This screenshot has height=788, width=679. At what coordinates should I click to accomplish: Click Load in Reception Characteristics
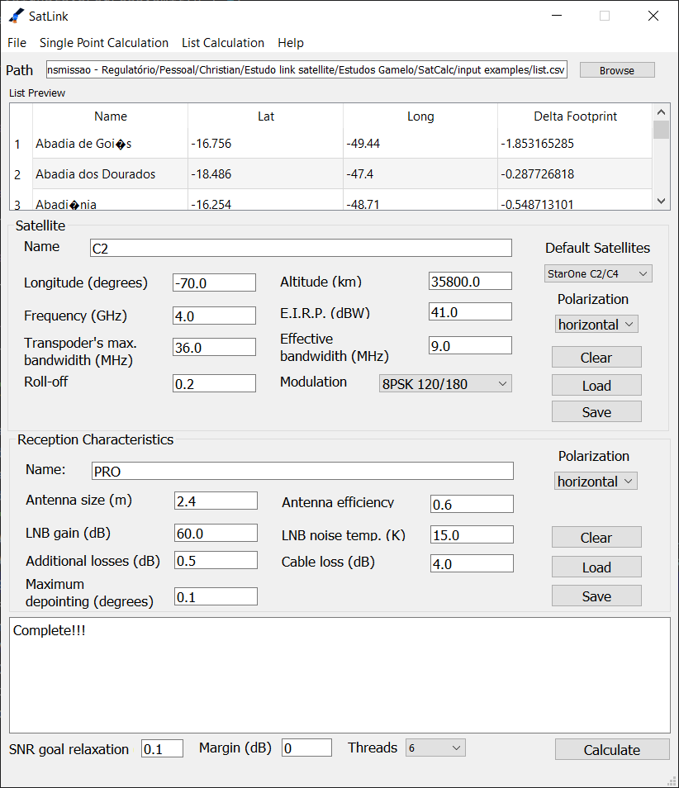596,567
